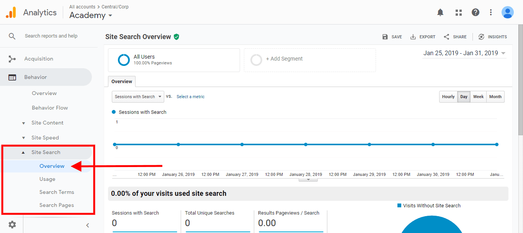Open the three-dot more options menu
This screenshot has width=523, height=233.
491,13
